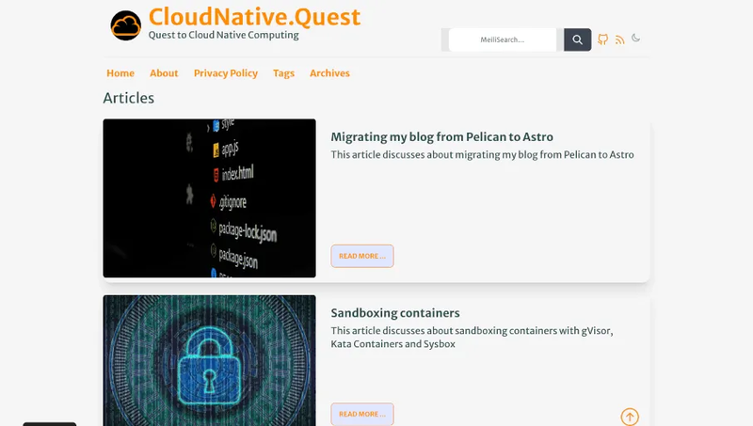This screenshot has width=753, height=426.
Task: Open the RSS feed icon
Action: [x=620, y=39]
